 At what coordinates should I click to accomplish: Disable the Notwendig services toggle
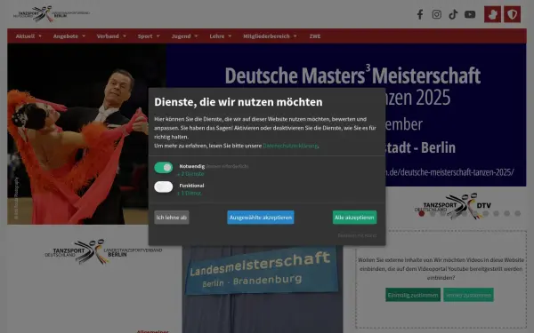pos(164,168)
